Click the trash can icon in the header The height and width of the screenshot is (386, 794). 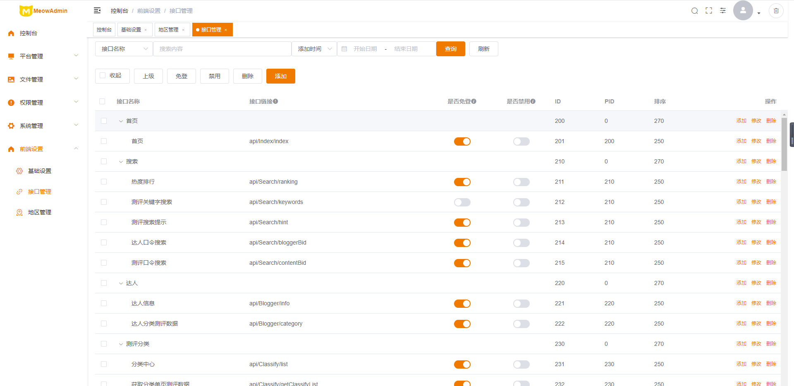[776, 11]
